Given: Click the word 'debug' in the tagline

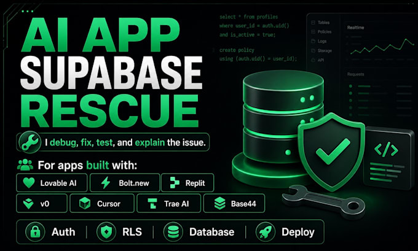Looking at the screenshot, I should coord(63,142).
